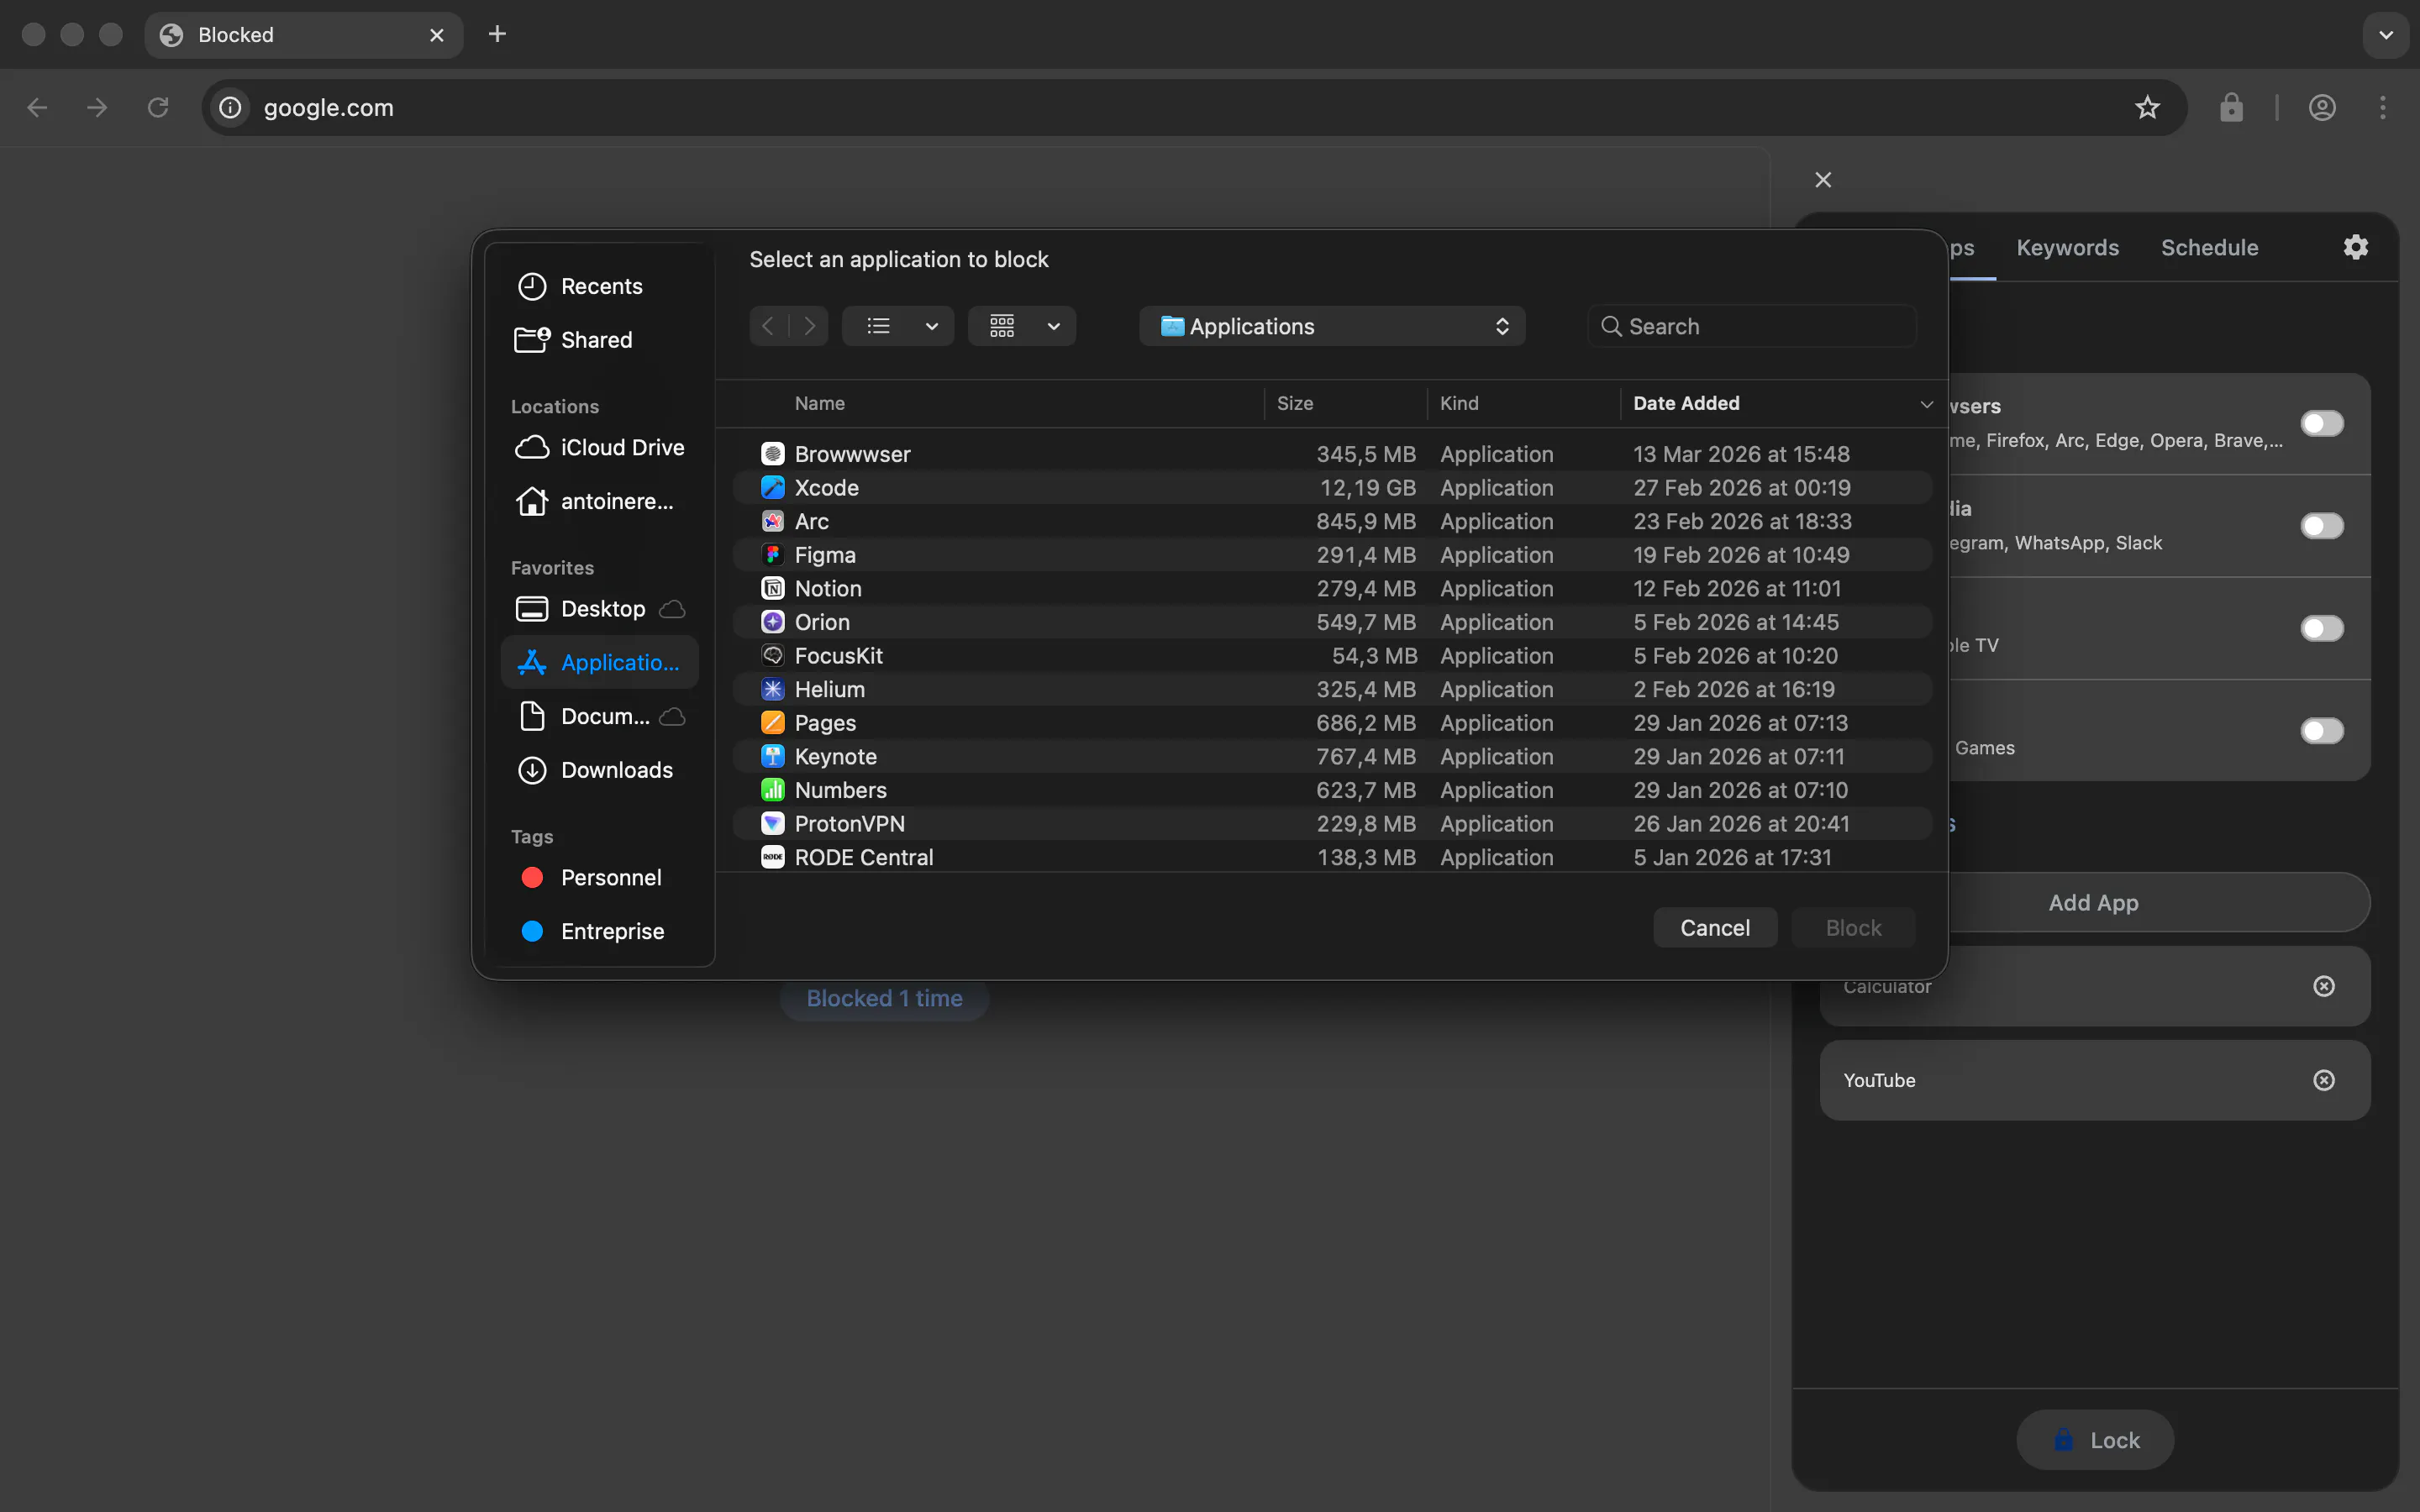Open the blocker settings gear

pyautogui.click(x=2356, y=247)
